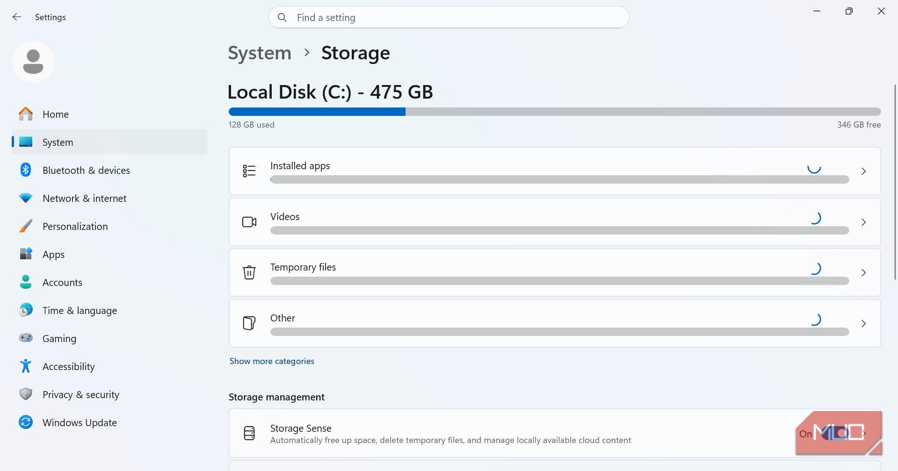Open the System menu item

click(109, 142)
